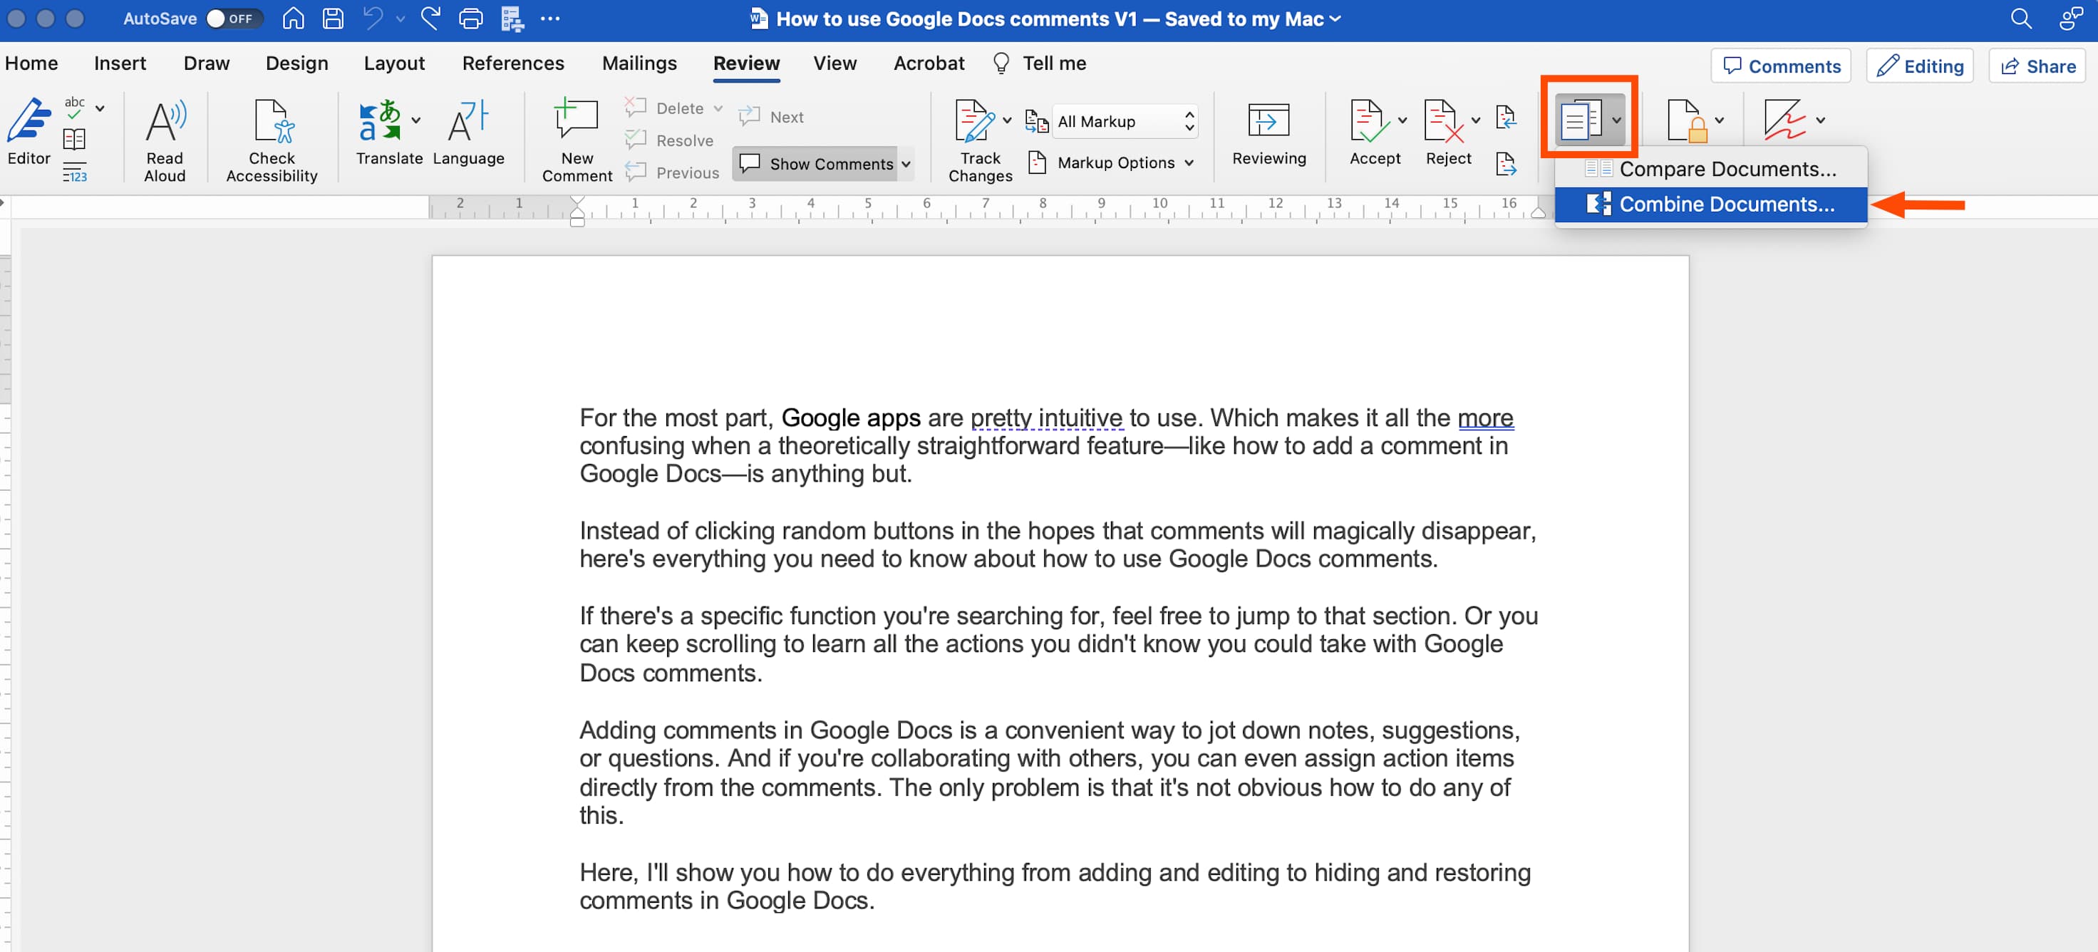
Task: Click the Home icon in title bar
Action: 293,18
